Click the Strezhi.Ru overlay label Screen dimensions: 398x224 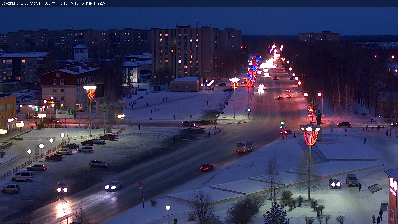pos(10,3)
